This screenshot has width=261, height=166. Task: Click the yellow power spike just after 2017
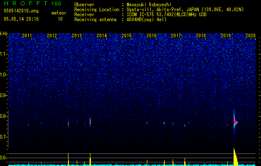point(185,162)
